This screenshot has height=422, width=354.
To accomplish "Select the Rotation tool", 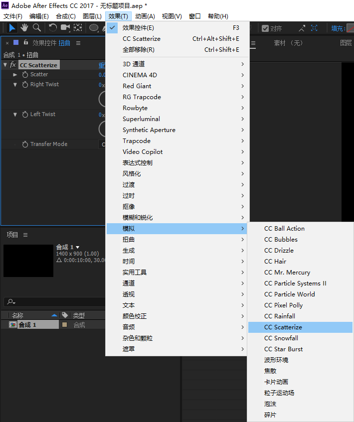I will click(53, 27).
